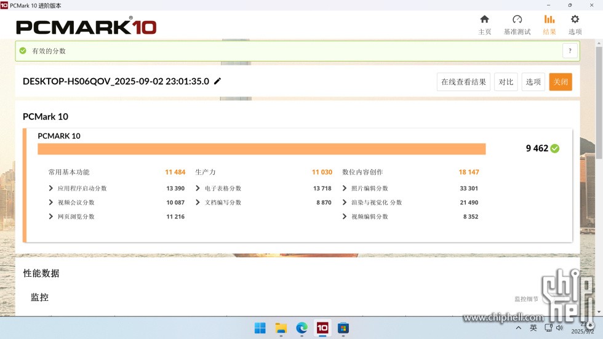Open Windows Start menu icon
This screenshot has height=339, width=603.
tap(260, 328)
